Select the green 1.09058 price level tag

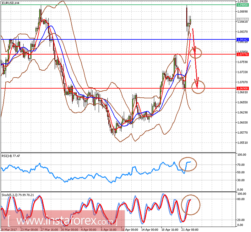242,5
